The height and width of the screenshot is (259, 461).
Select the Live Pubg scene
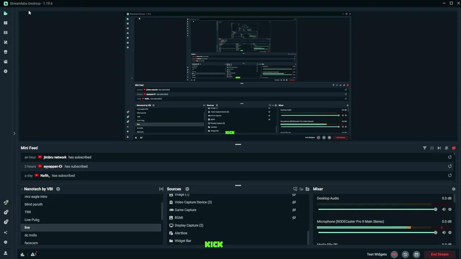[x=32, y=220]
